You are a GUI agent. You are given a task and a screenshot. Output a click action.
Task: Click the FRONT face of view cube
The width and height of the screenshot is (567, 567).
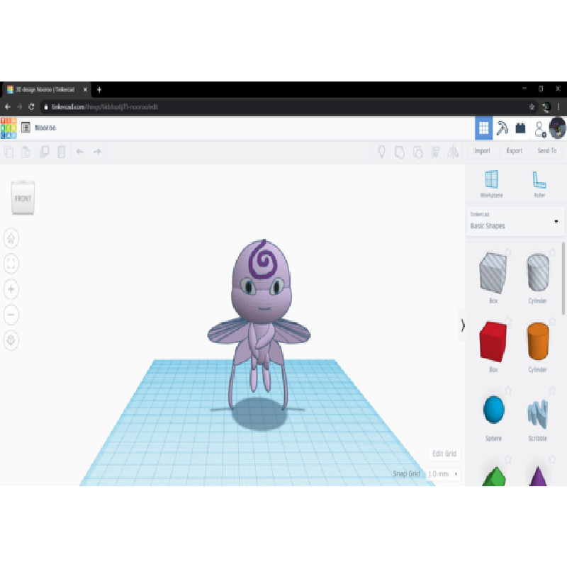click(23, 198)
